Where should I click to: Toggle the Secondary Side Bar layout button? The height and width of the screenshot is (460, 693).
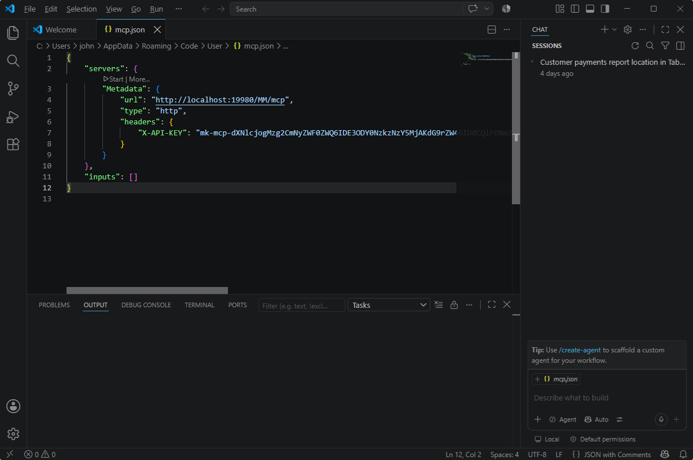(605, 9)
